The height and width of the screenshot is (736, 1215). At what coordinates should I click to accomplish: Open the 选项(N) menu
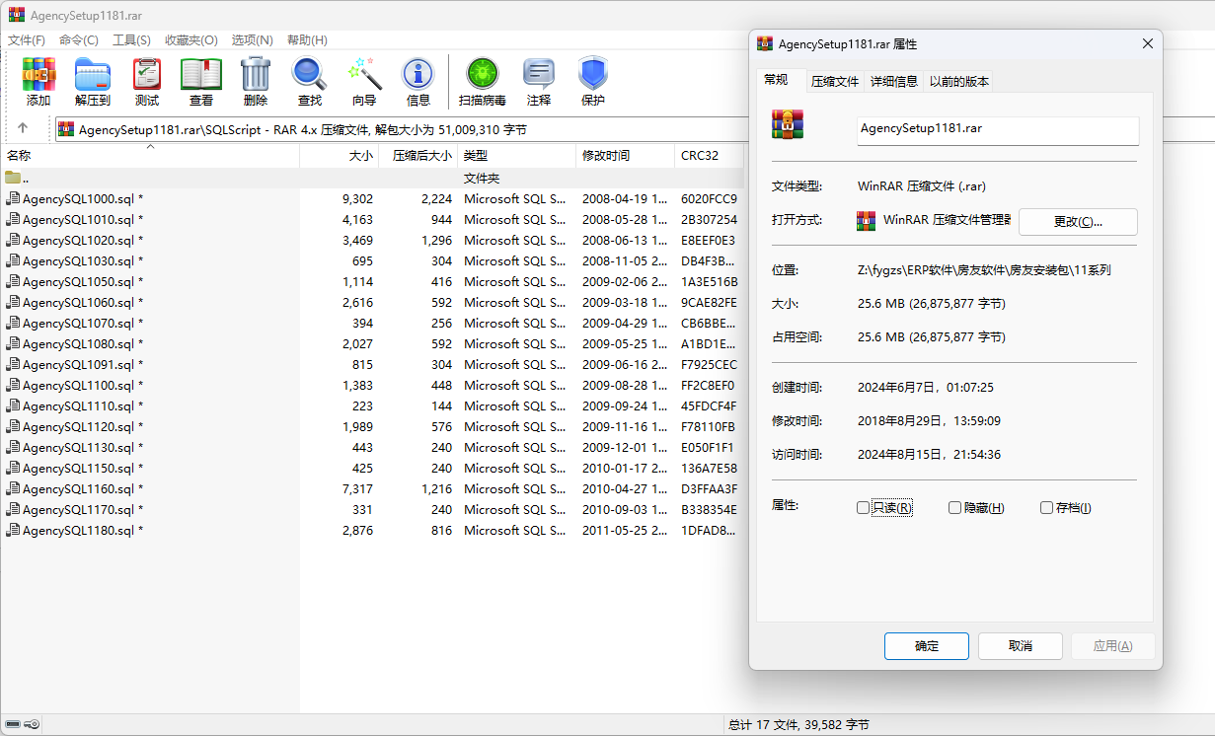point(252,40)
